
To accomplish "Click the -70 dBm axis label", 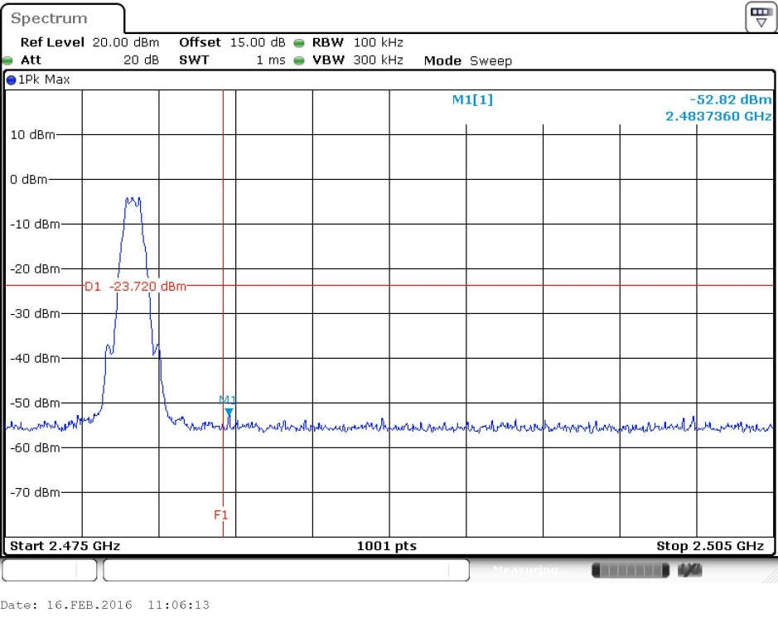I will click(x=35, y=493).
